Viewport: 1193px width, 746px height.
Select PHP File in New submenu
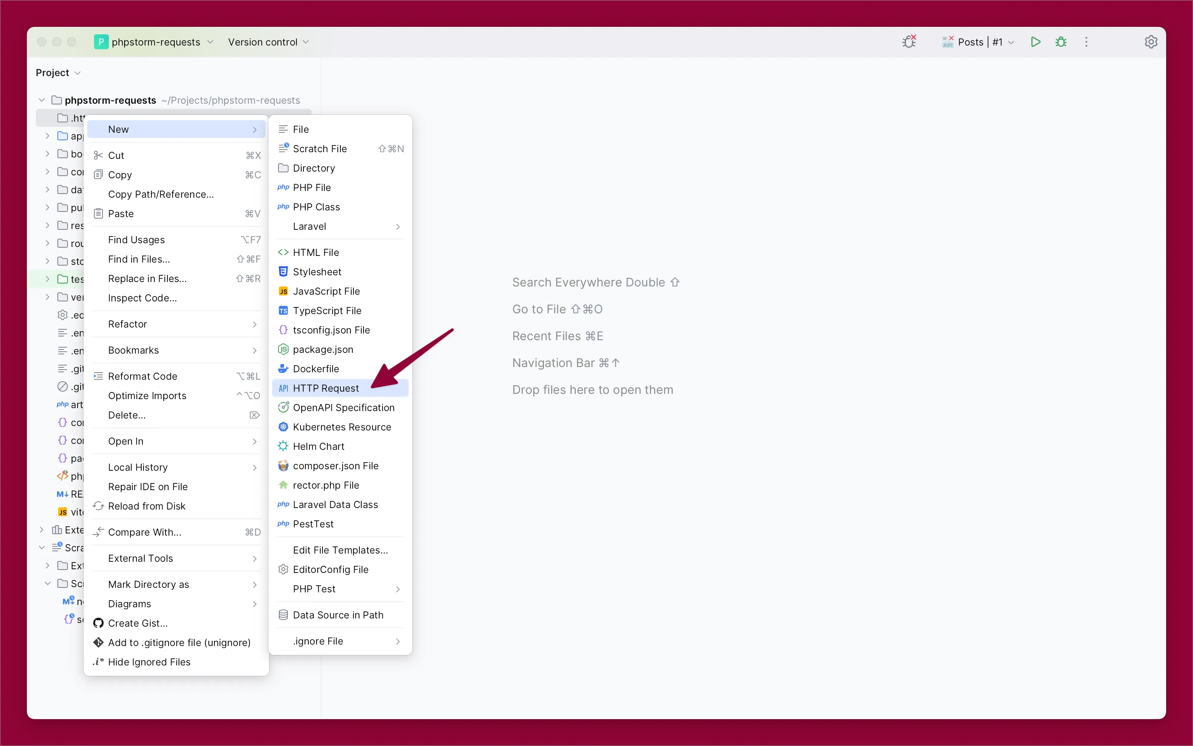point(340,188)
